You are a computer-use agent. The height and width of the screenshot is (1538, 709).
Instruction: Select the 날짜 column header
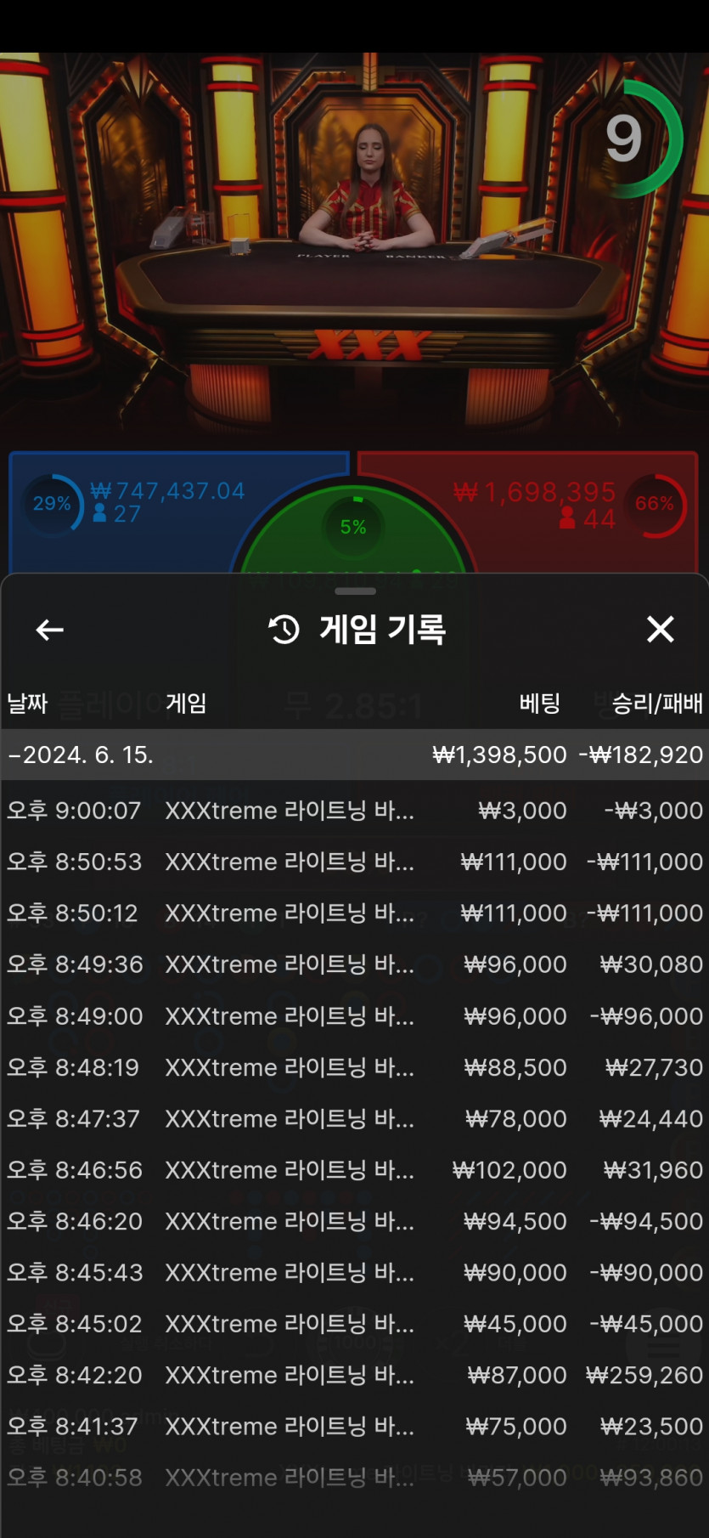click(x=27, y=704)
